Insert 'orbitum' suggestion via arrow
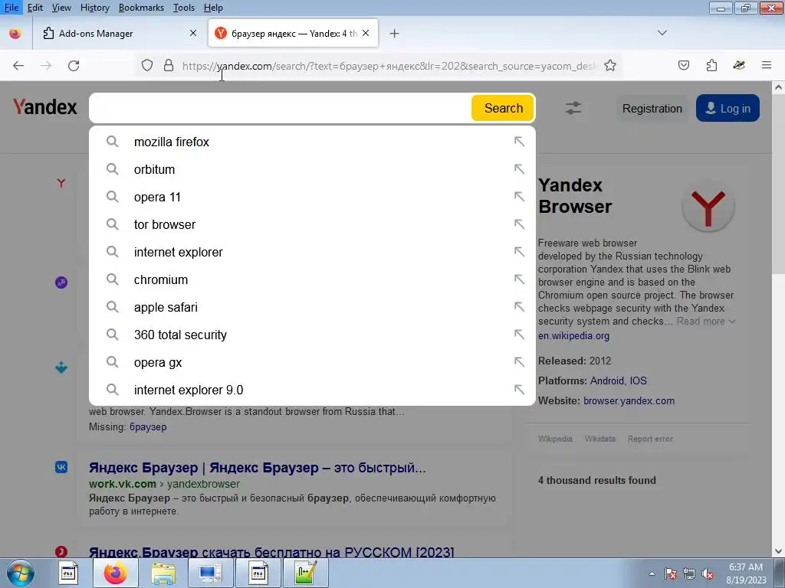 [519, 169]
